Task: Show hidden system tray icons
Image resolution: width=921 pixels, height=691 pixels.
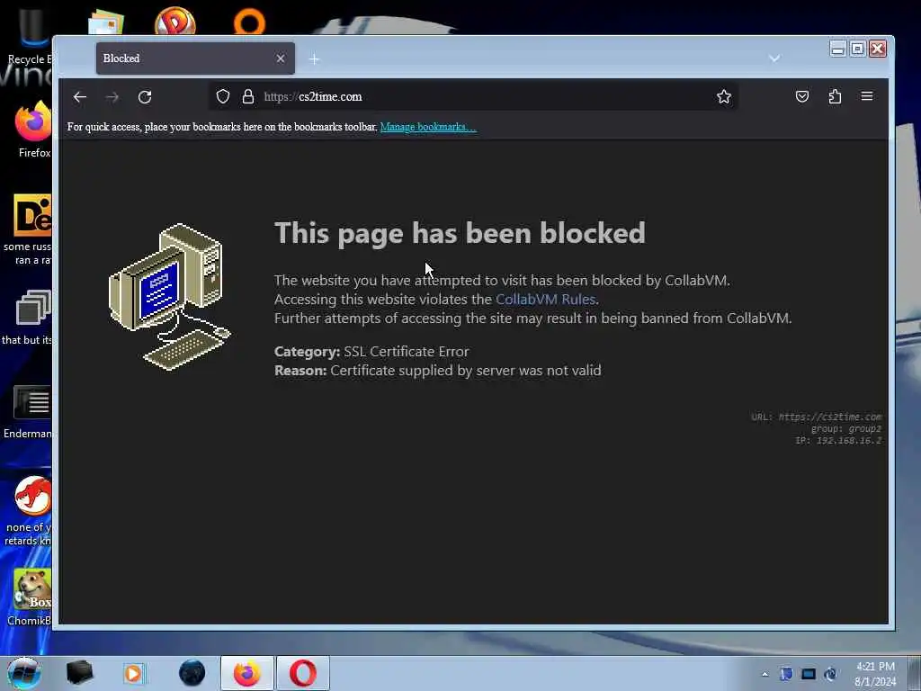Action: (x=765, y=674)
